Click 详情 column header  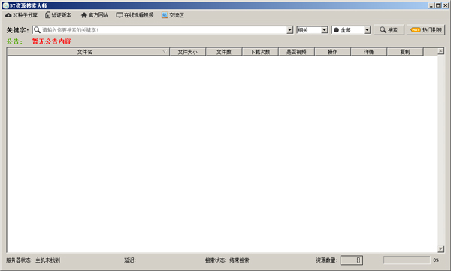click(x=369, y=52)
